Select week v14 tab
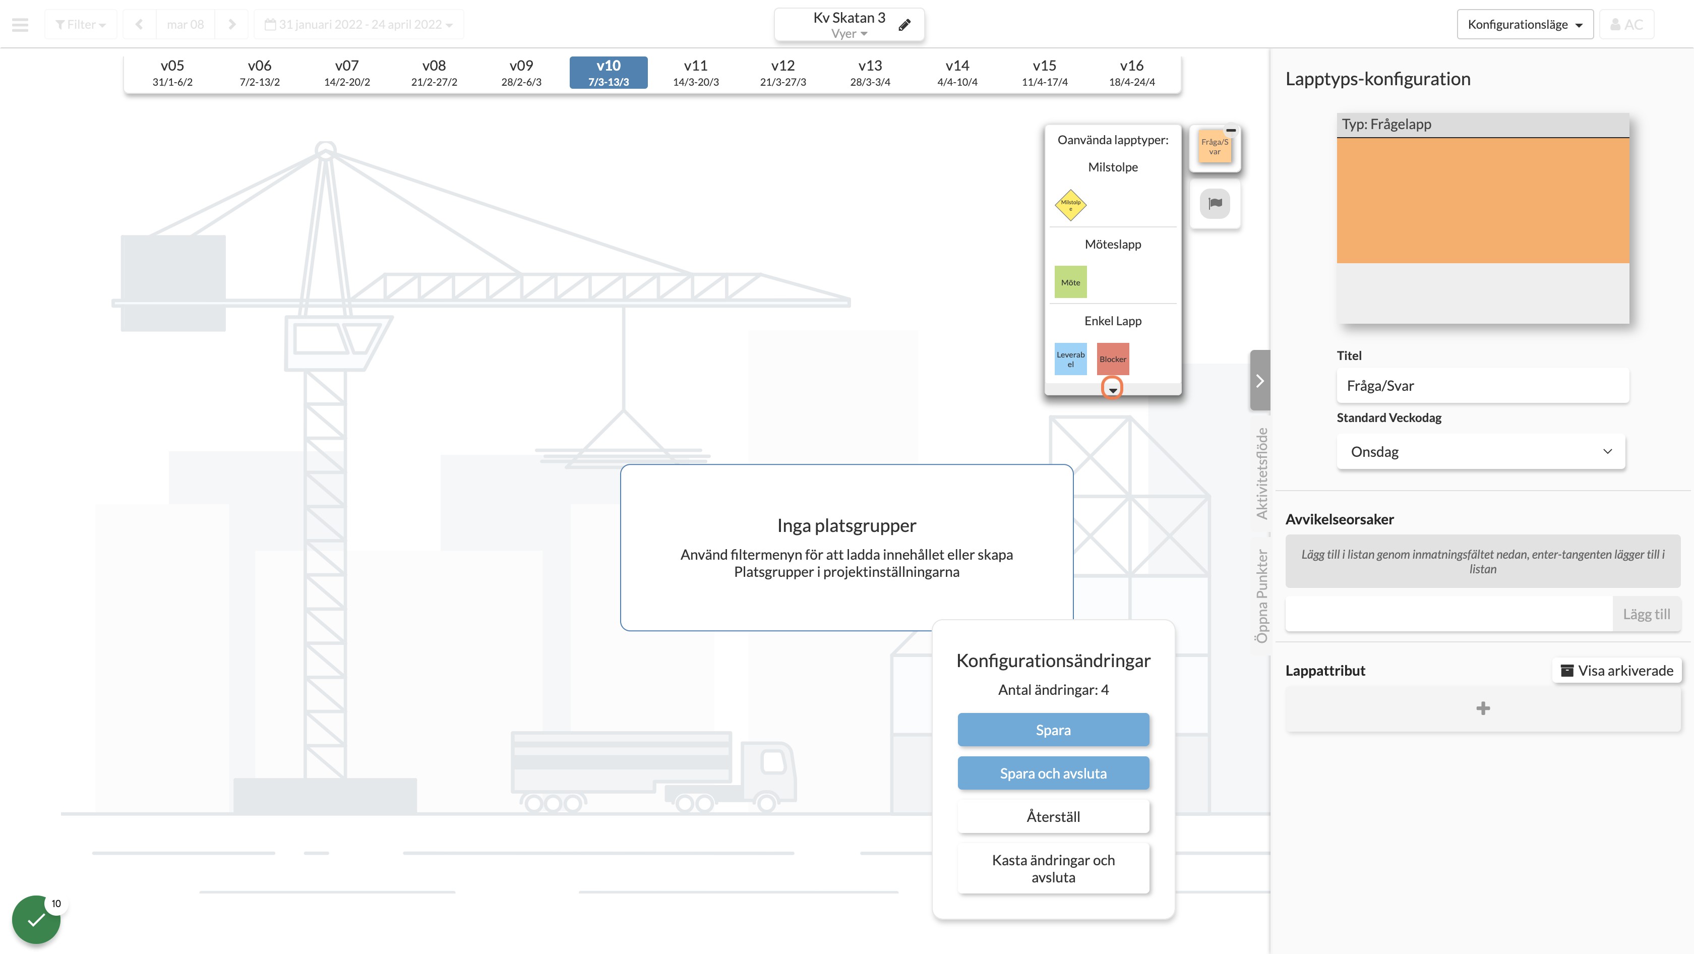Screen dimensions: 1694x954 957,72
